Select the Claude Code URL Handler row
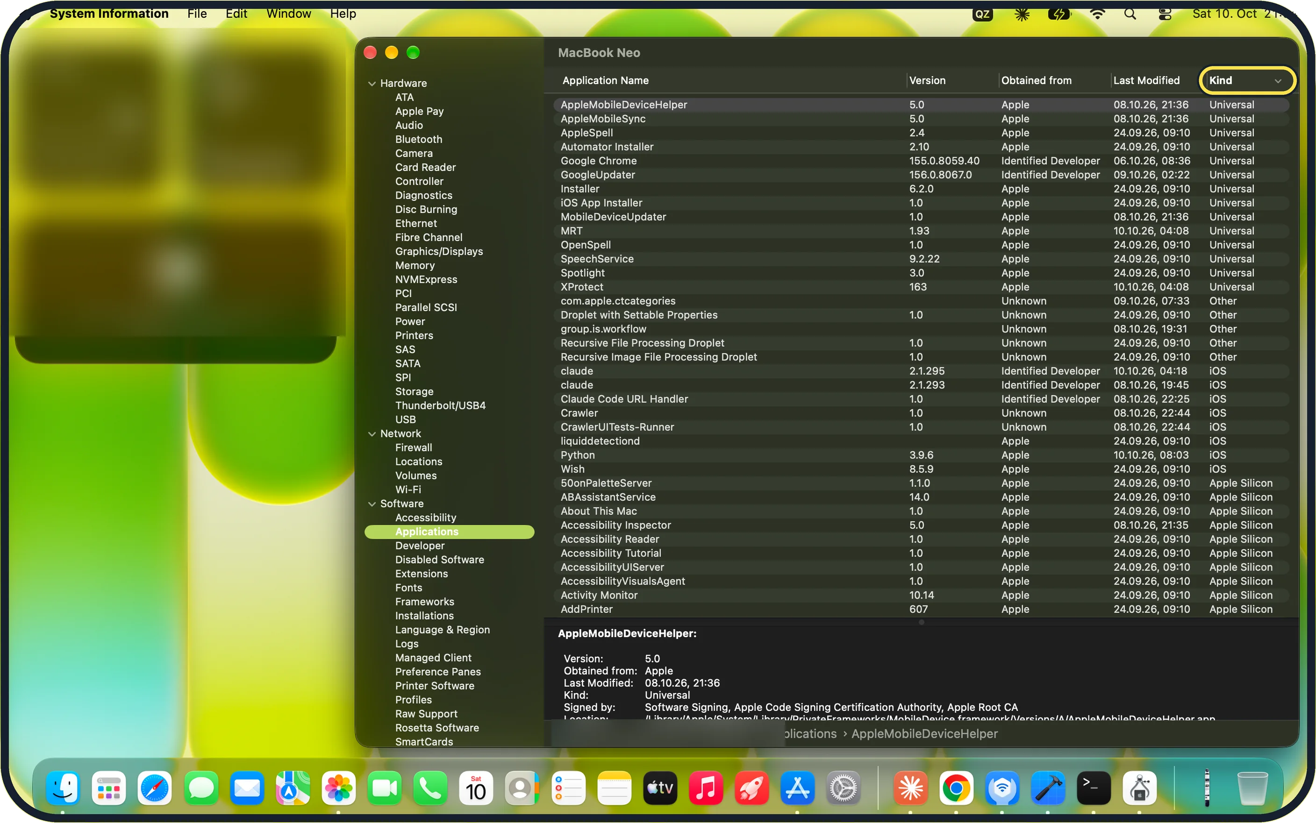The width and height of the screenshot is (1316, 823). [x=921, y=399]
